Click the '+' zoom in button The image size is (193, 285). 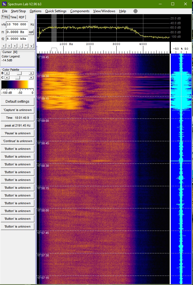(15, 46)
